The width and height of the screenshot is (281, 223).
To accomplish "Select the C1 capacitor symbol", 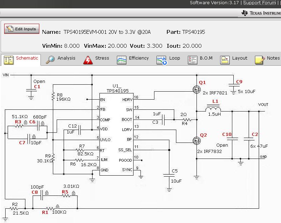I will tap(31, 90).
